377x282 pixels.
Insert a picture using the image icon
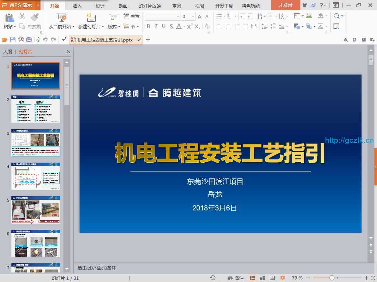coord(309,16)
